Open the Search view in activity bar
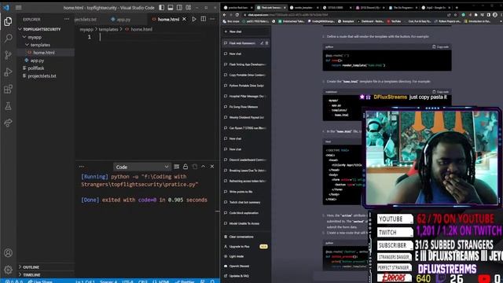Viewport: 503px width, 283px height. tap(8, 39)
